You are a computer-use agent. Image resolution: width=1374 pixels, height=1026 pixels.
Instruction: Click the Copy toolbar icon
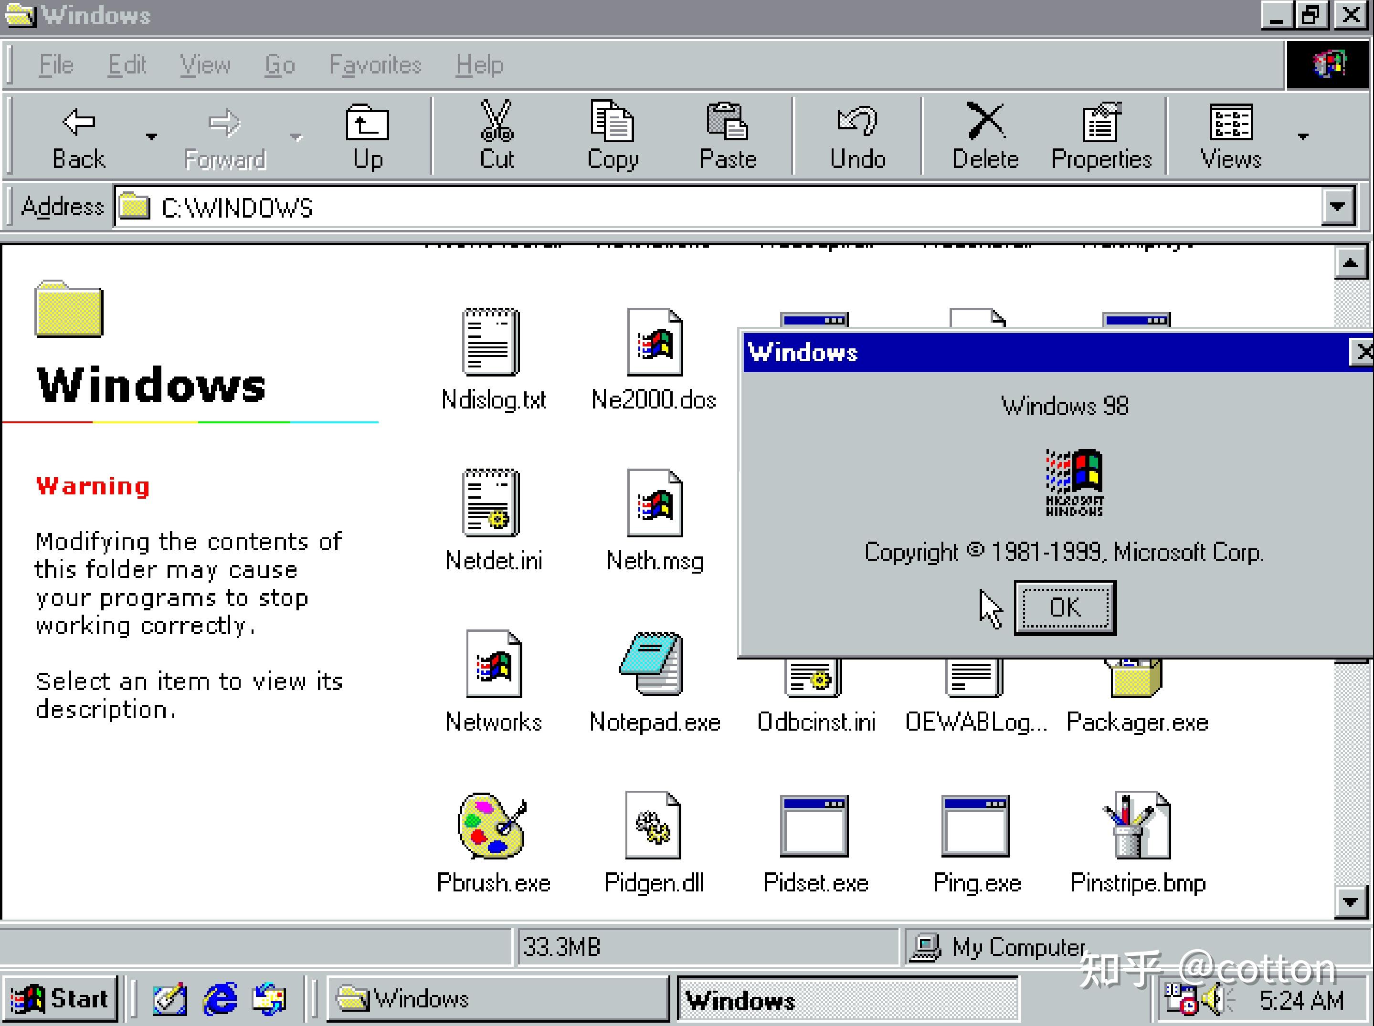(x=612, y=121)
